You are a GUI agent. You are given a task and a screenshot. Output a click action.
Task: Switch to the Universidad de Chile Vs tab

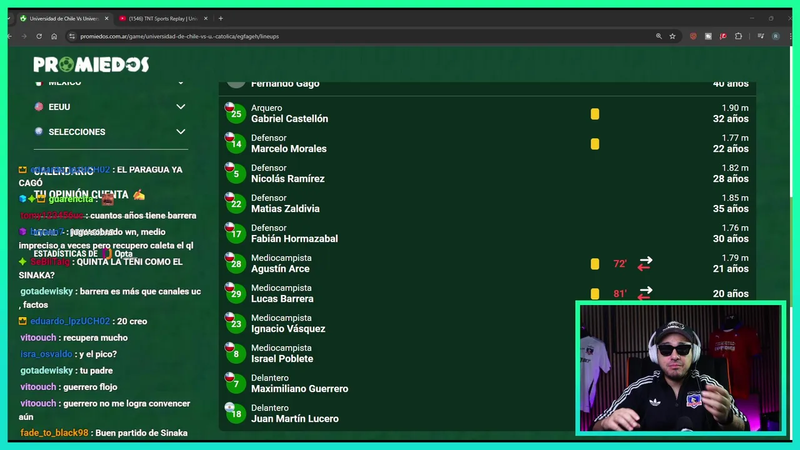[x=64, y=19]
